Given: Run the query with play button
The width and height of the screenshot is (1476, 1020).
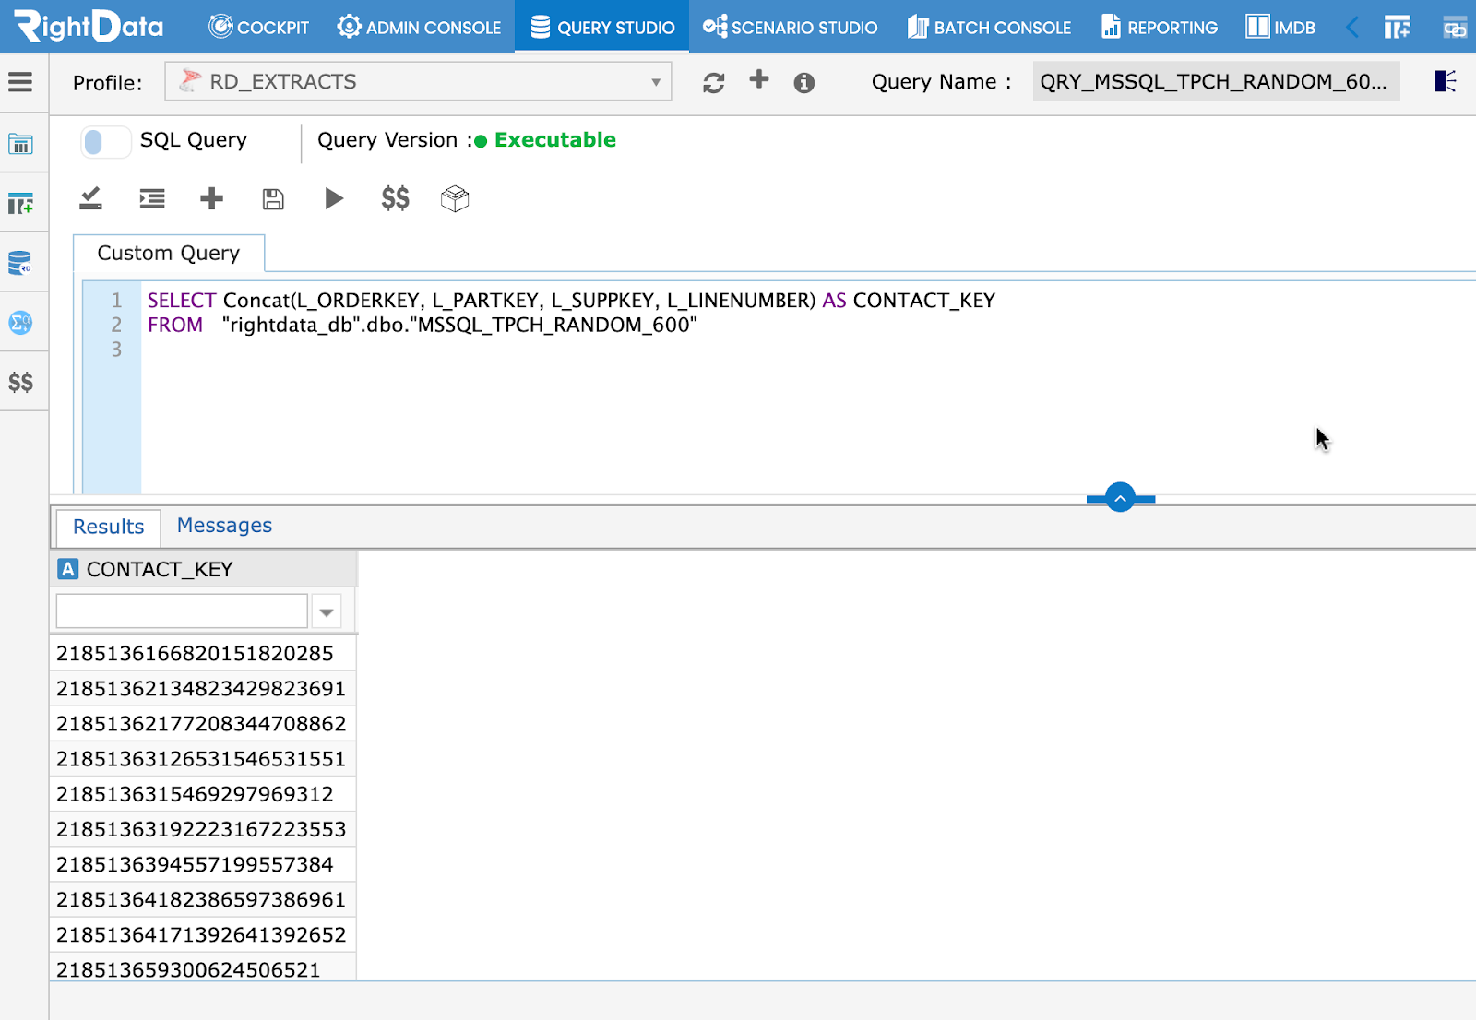Looking at the screenshot, I should click(x=334, y=198).
